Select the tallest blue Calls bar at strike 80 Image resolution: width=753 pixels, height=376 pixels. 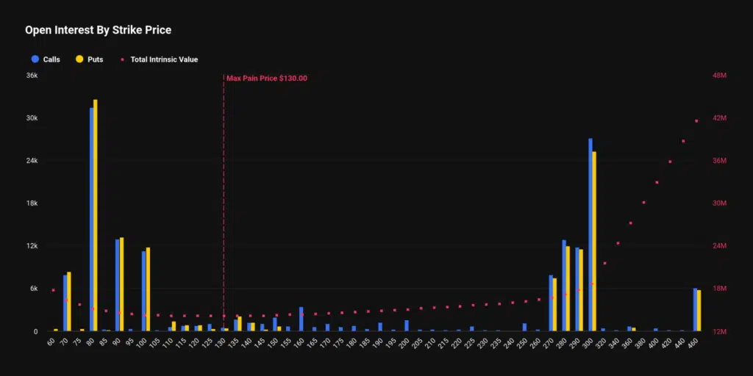tap(92, 220)
